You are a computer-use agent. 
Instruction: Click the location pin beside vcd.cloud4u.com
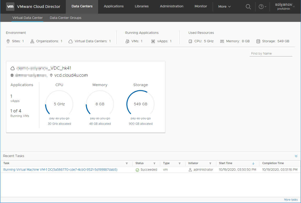tap(51, 75)
